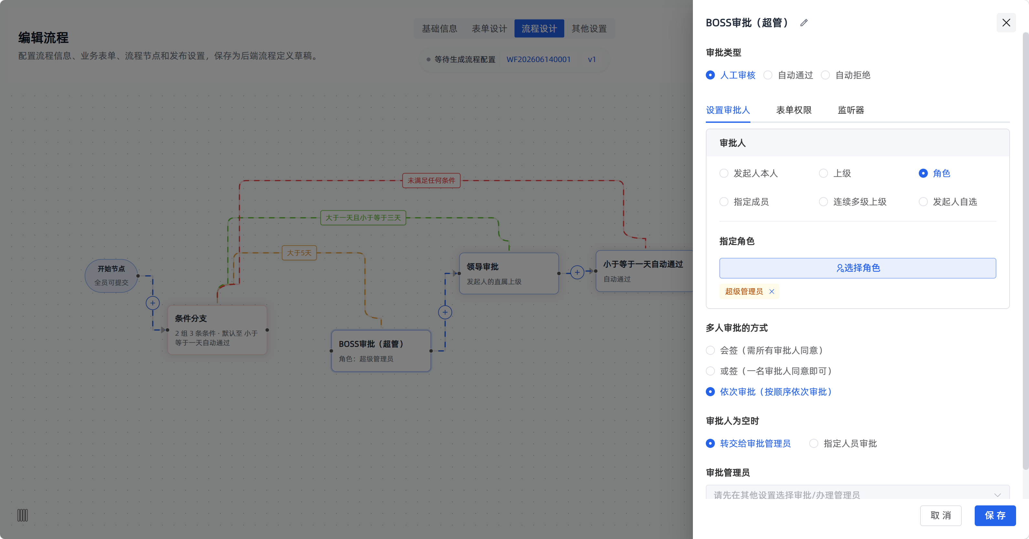
Task: Remove the 超级管理员 role tag
Action: click(772, 291)
